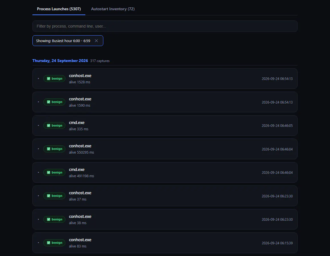This screenshot has height=256, width=330.
Task: Click the 06:46:04 timestamp on the 550295 ms row
Action: 277,149
